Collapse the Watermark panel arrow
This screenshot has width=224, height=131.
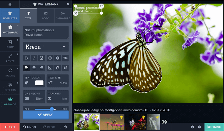pyautogui.click(x=18, y=26)
